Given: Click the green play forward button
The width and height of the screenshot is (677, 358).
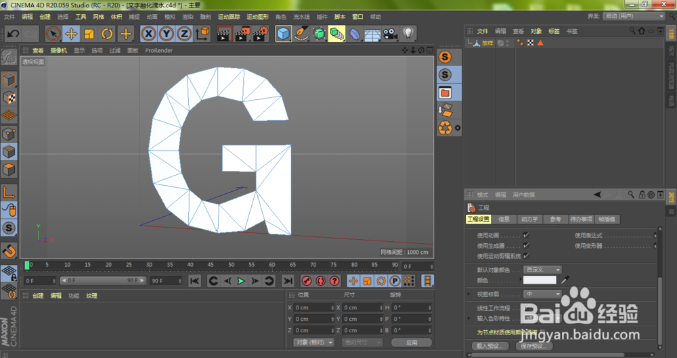Looking at the screenshot, I should [x=240, y=280].
